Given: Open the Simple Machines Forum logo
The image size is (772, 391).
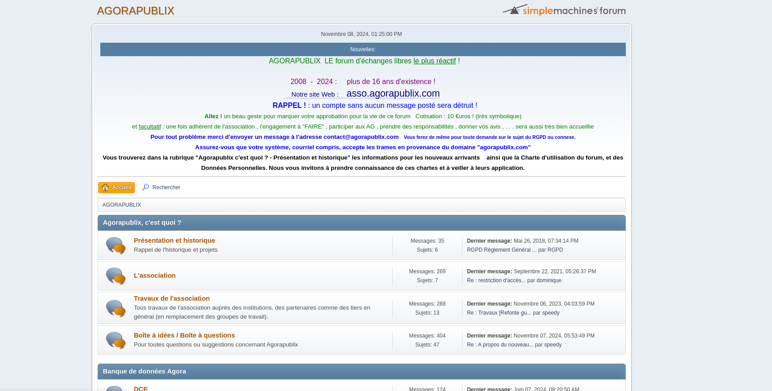Looking at the screenshot, I should tap(564, 10).
